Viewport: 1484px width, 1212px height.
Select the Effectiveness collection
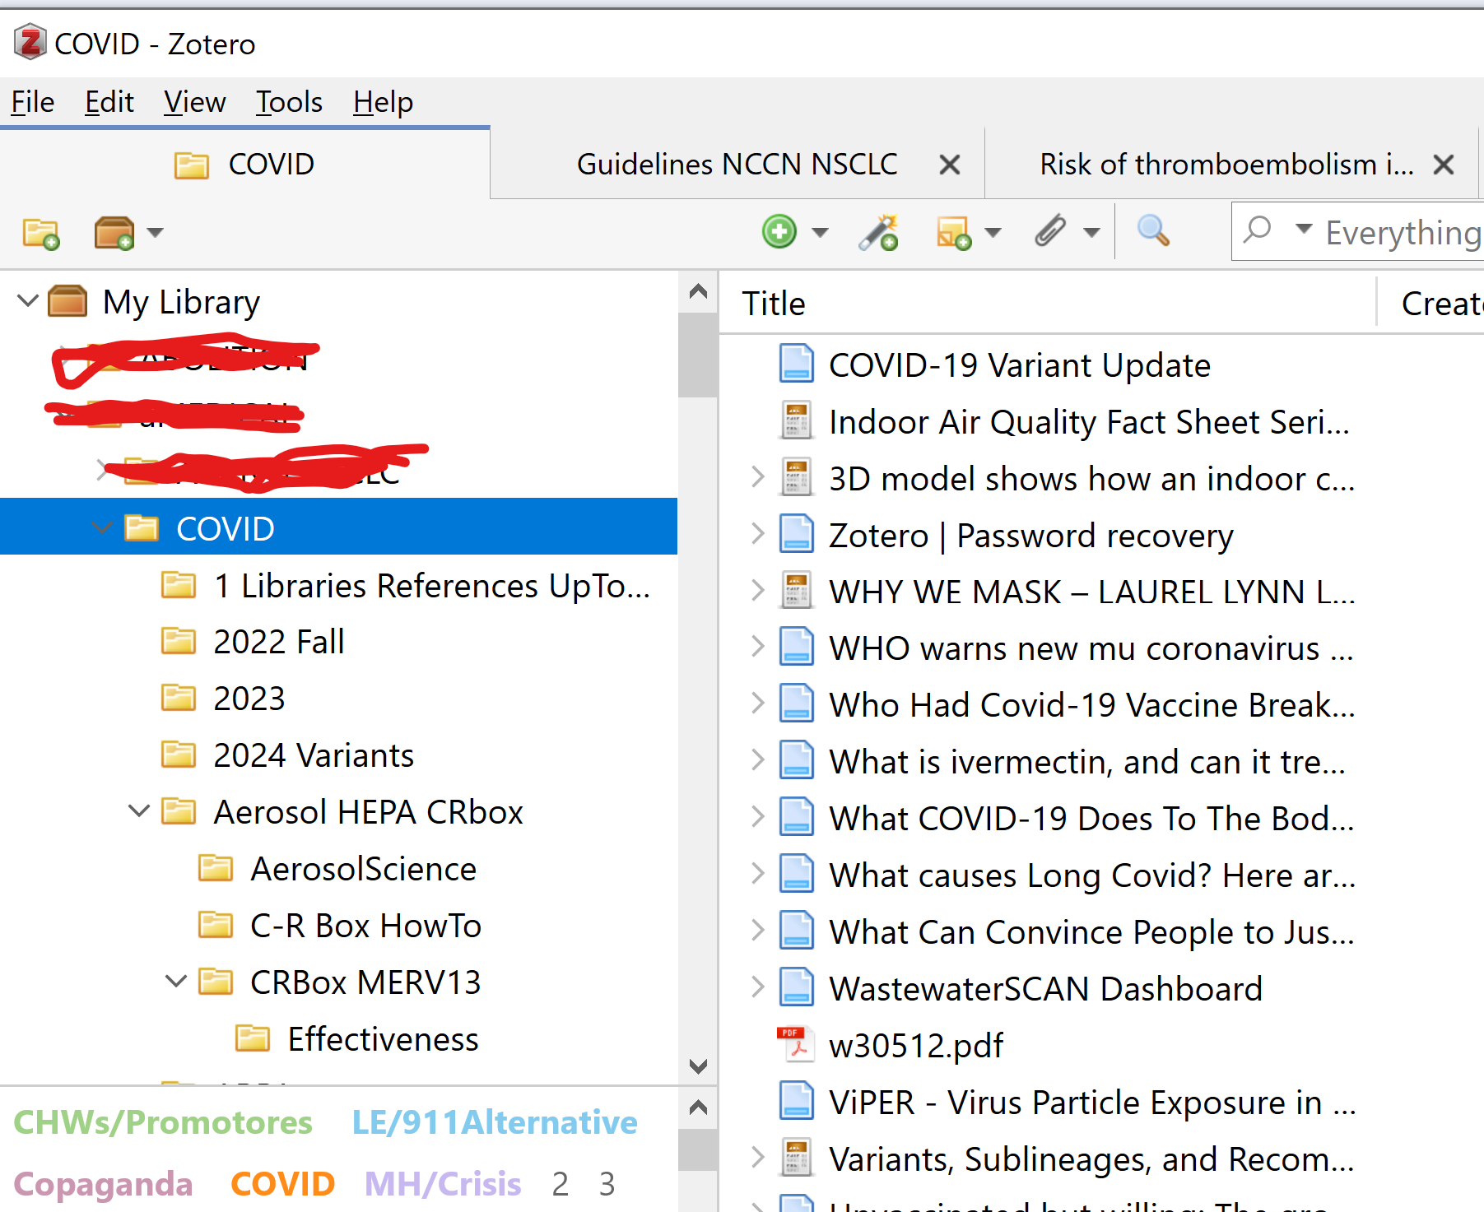click(x=383, y=1039)
